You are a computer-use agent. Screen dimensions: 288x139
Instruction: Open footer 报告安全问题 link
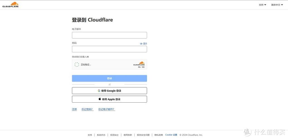(x=143, y=135)
